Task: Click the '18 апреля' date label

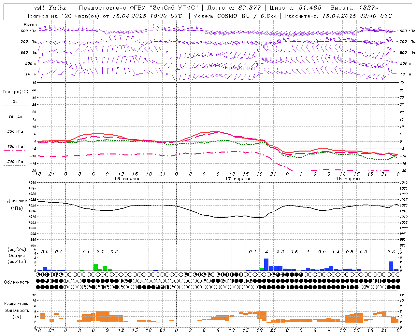Action: (348, 179)
